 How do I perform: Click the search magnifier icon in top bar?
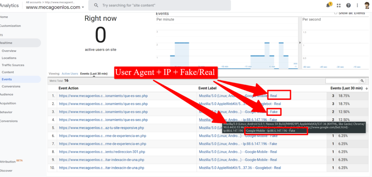(96, 5)
